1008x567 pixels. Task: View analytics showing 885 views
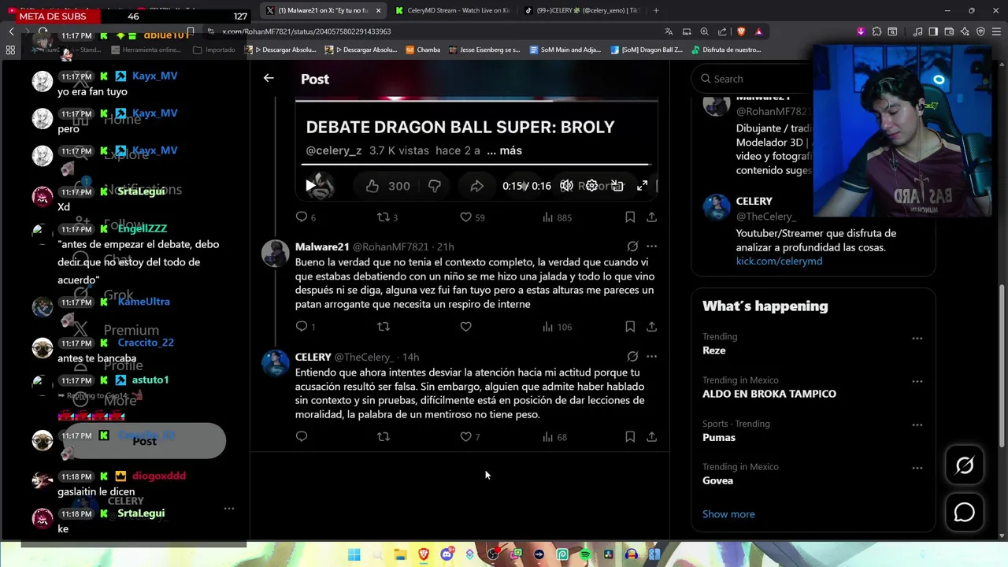(557, 217)
